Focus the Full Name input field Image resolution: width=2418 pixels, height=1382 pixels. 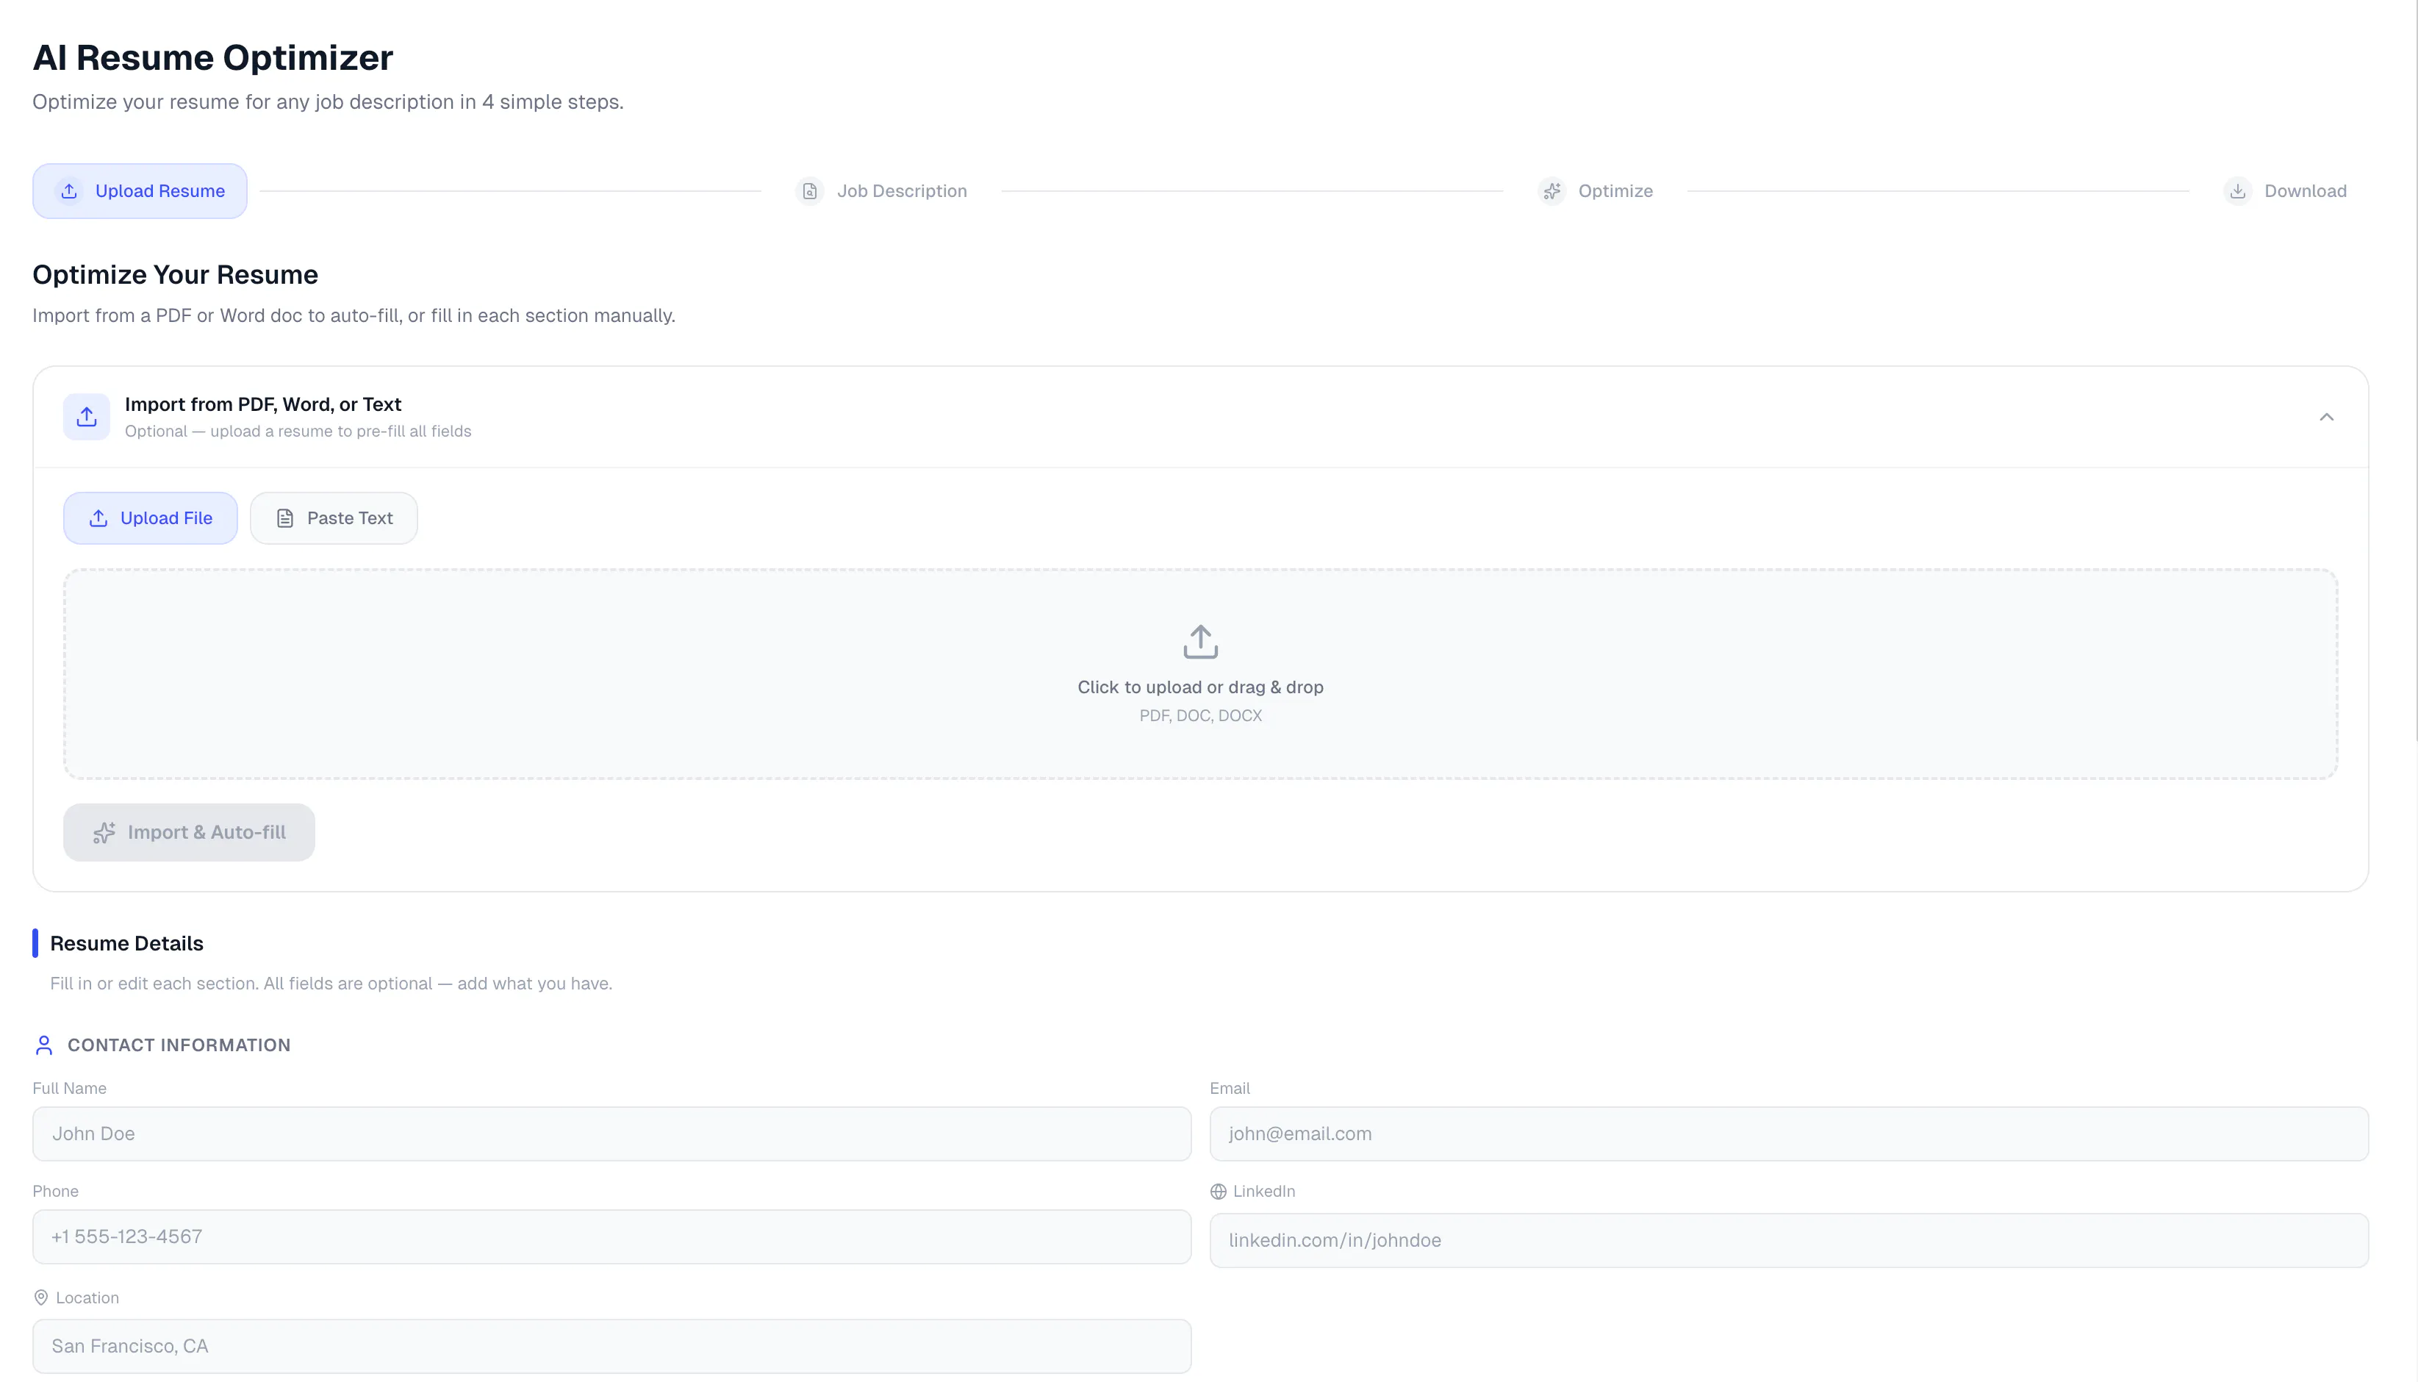point(612,1134)
